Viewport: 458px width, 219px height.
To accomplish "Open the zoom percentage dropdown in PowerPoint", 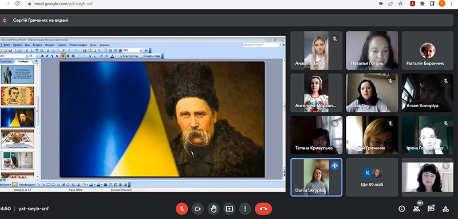I will [141, 50].
